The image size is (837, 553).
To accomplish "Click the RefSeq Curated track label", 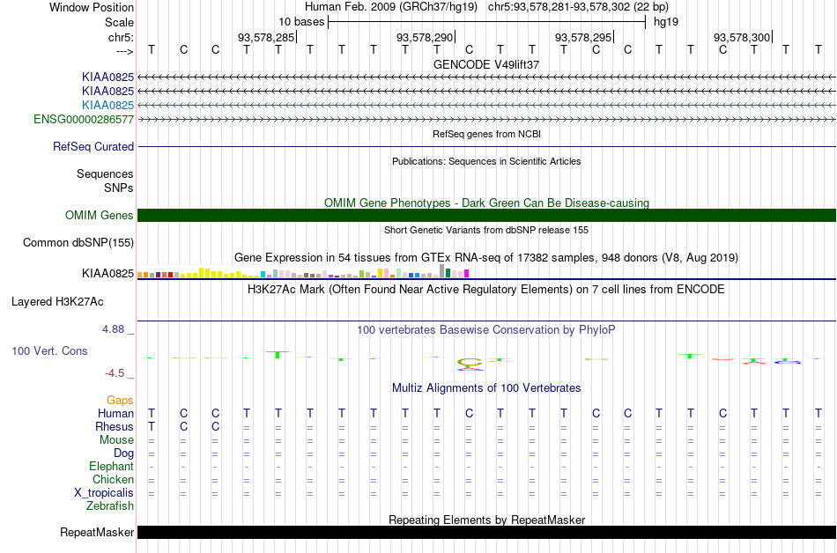I will (93, 147).
